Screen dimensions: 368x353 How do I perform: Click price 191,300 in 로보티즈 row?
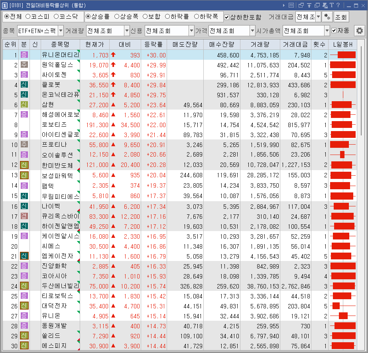(97, 125)
